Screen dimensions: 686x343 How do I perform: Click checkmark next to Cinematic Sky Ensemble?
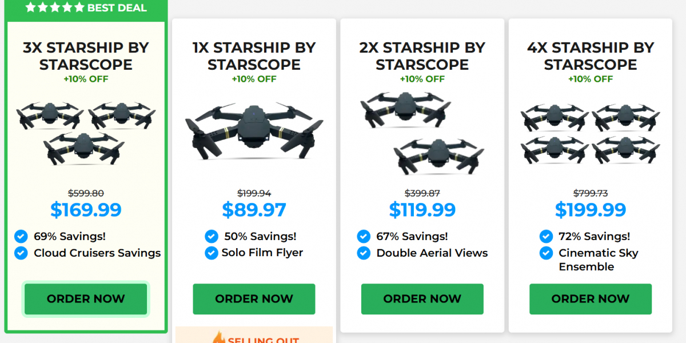pyautogui.click(x=546, y=253)
